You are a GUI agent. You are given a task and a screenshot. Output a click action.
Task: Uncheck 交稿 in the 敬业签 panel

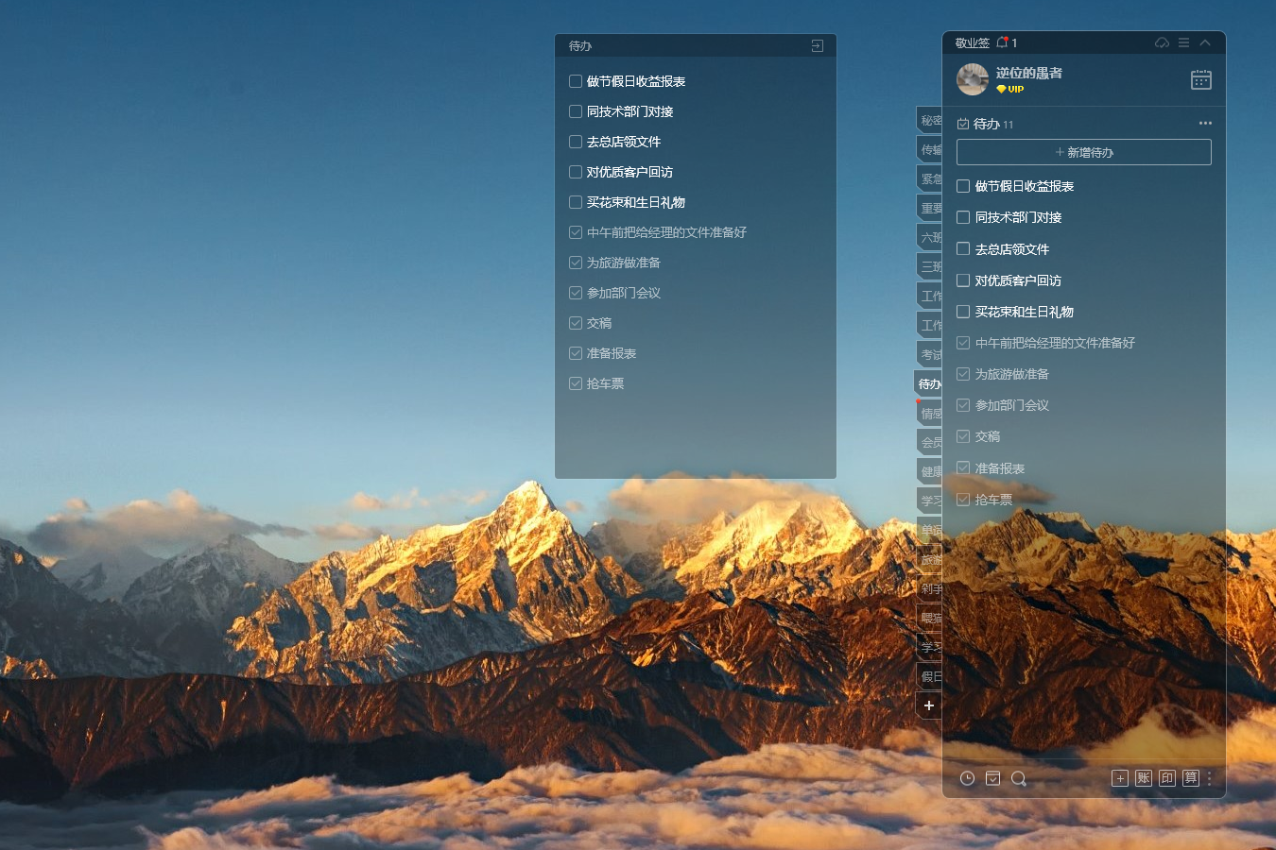point(963,436)
